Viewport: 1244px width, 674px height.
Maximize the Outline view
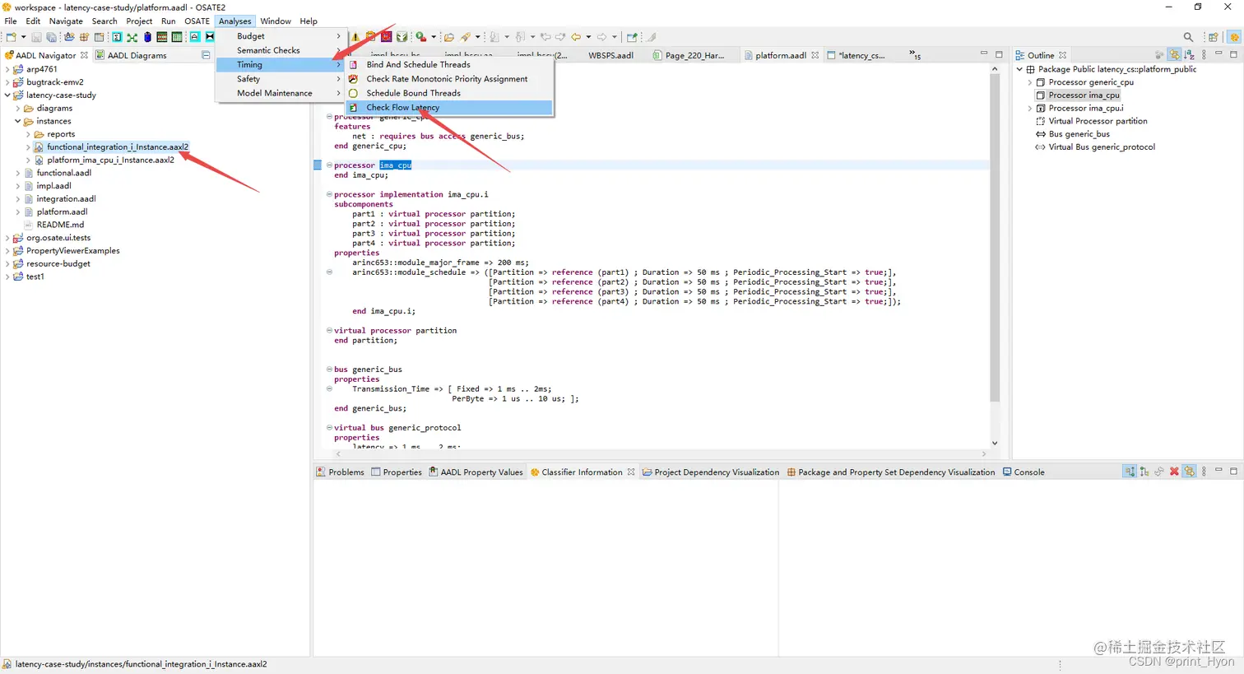[1233, 54]
